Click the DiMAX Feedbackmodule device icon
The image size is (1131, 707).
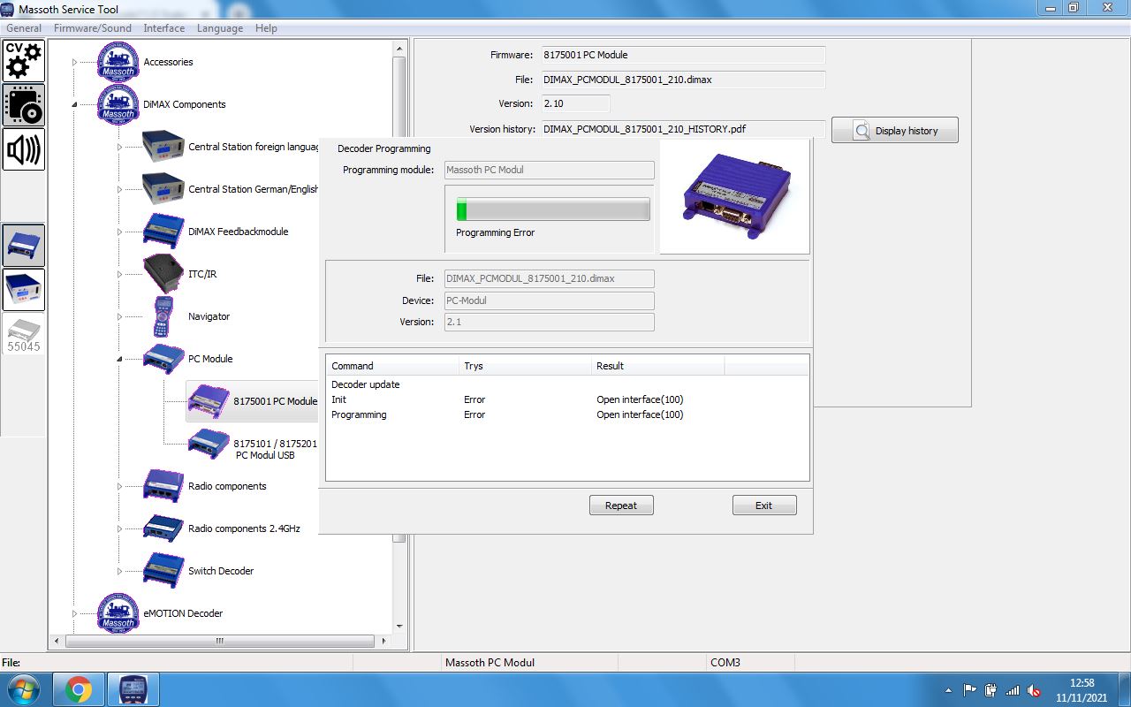tap(163, 232)
